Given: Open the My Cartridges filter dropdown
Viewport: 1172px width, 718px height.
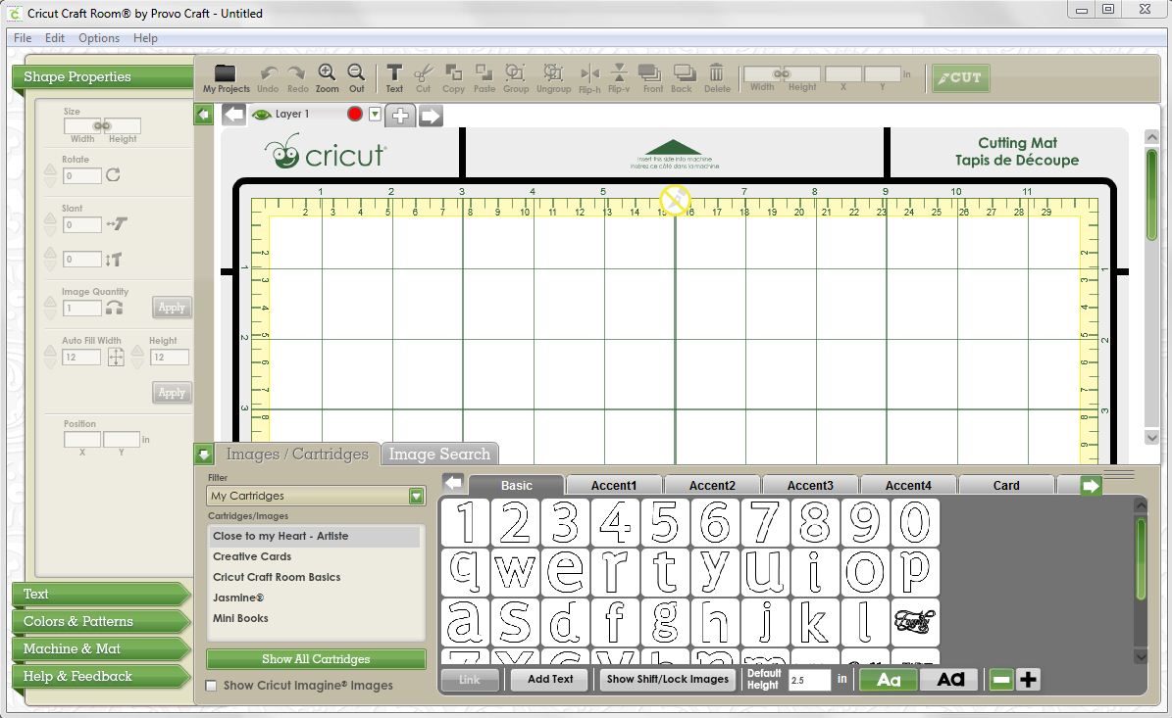Looking at the screenshot, I should click(416, 496).
